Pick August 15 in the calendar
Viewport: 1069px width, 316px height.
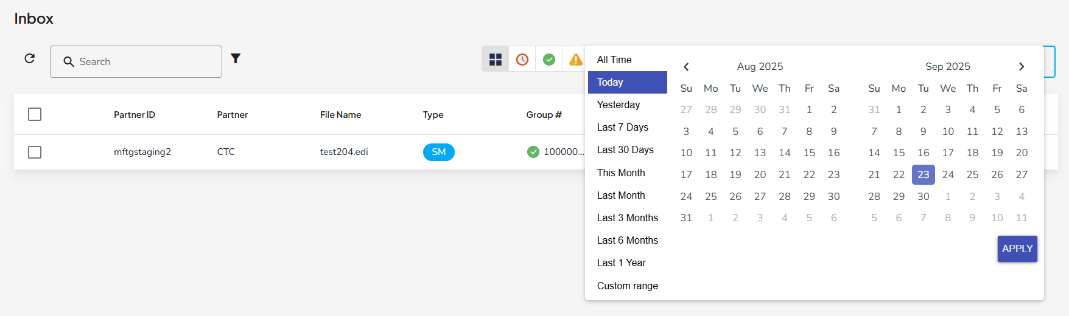pyautogui.click(x=809, y=153)
